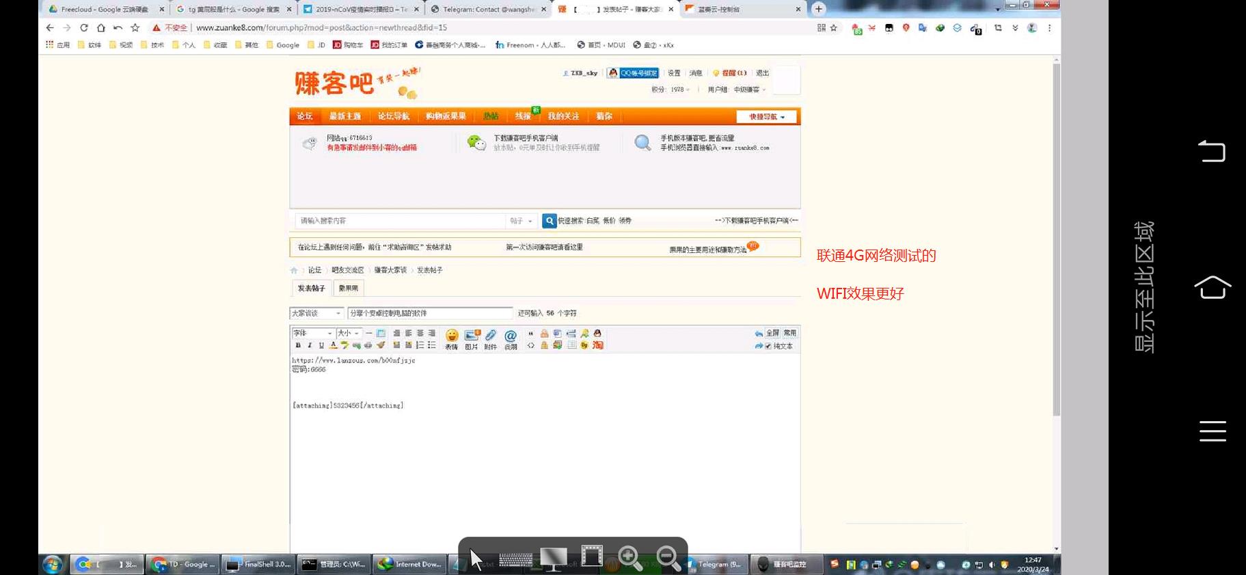
Task: Click the 退出 logout link
Action: coord(763,73)
